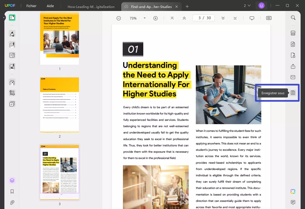Run OCR text recognition
Screen dimensions: 305x209
pyautogui.click(x=293, y=33)
